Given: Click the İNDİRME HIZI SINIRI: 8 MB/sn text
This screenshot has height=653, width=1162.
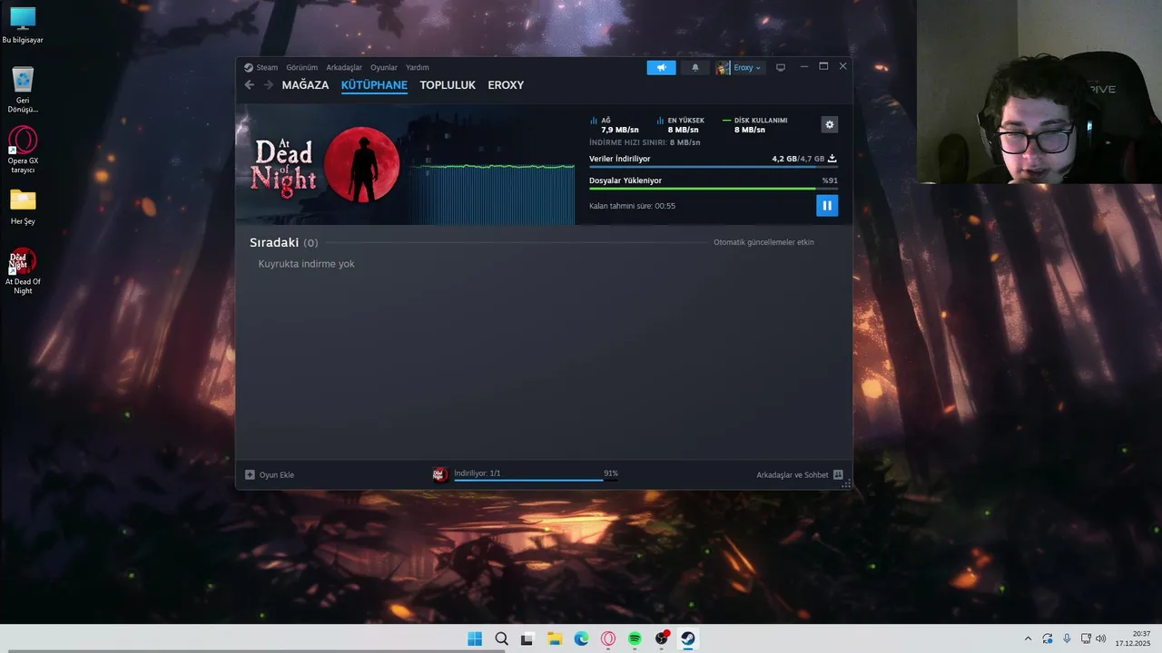Looking at the screenshot, I should click(x=645, y=142).
